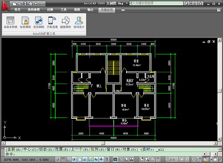This screenshot has height=163, width=223.
Task: Toggle Ortho mode in the status bar
Action: click(x=69, y=160)
